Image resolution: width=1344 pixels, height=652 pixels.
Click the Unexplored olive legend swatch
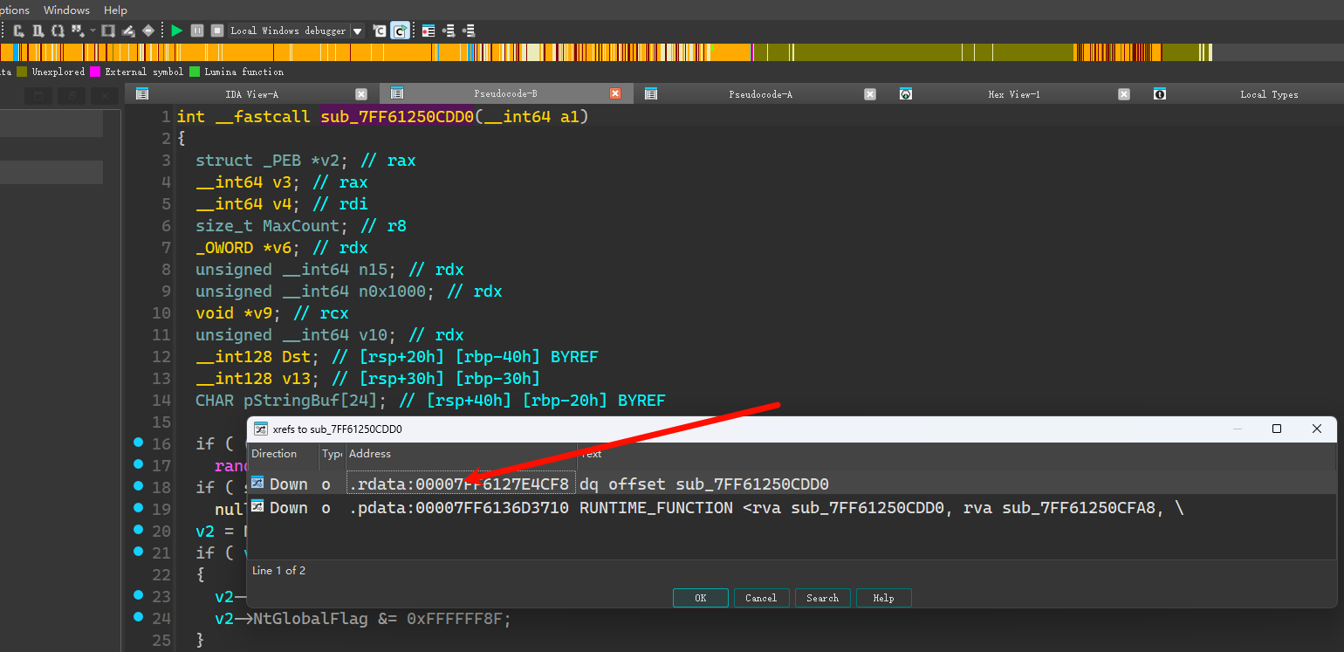click(x=22, y=72)
